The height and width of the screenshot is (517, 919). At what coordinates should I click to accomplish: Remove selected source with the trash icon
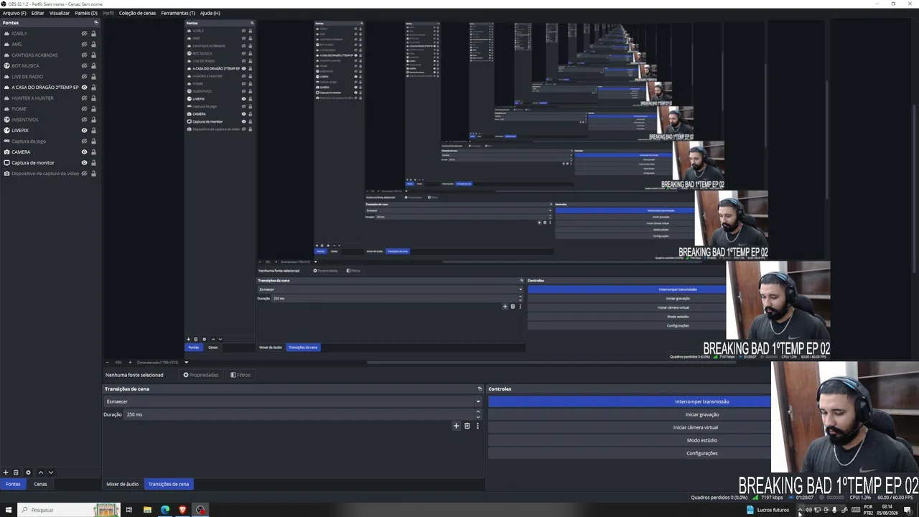coord(16,472)
